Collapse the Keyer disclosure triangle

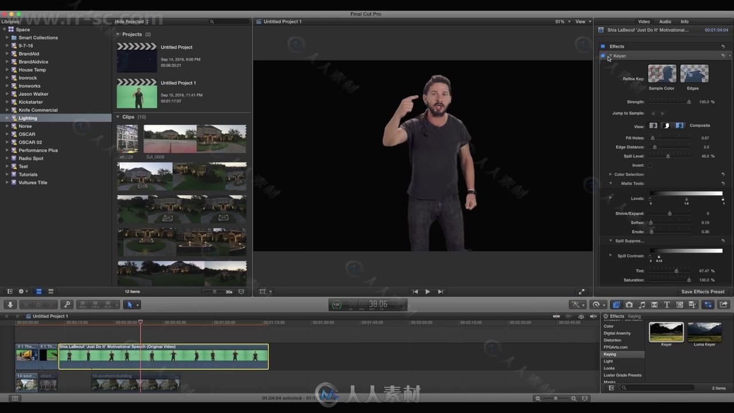point(610,56)
